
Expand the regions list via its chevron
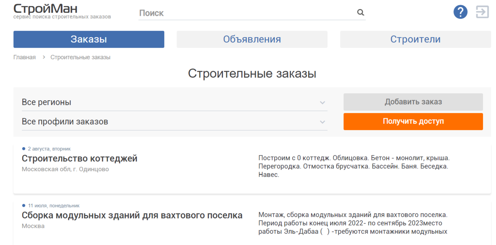tap(322, 103)
